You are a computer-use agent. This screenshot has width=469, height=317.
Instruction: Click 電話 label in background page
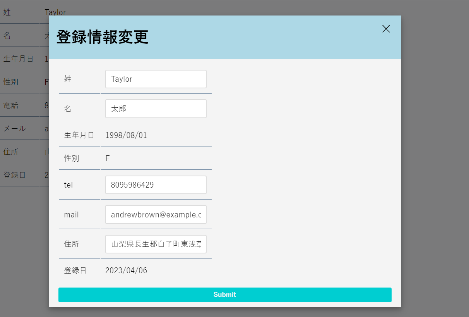click(x=11, y=105)
